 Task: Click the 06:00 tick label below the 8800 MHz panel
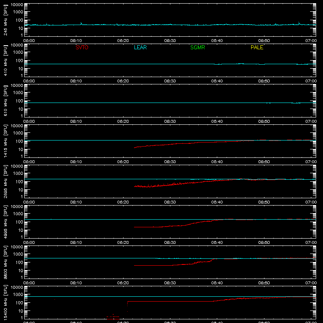[29, 283]
